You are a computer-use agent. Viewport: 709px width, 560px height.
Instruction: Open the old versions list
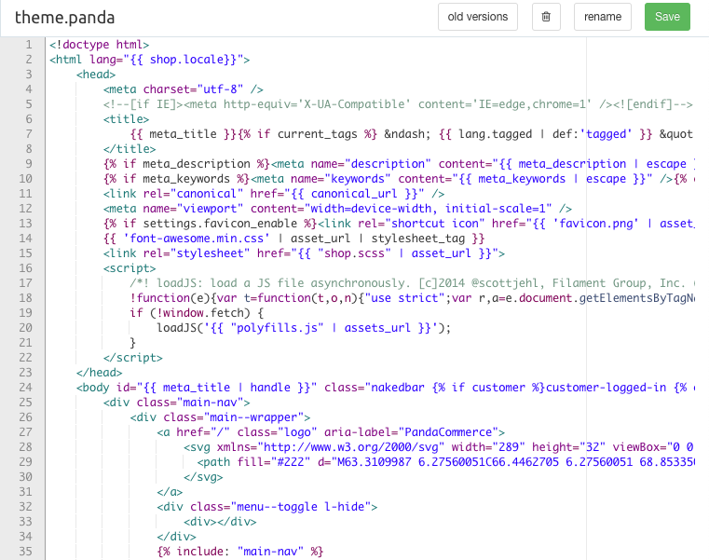478,17
